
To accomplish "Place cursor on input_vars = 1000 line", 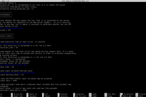I will click(8, 81).
